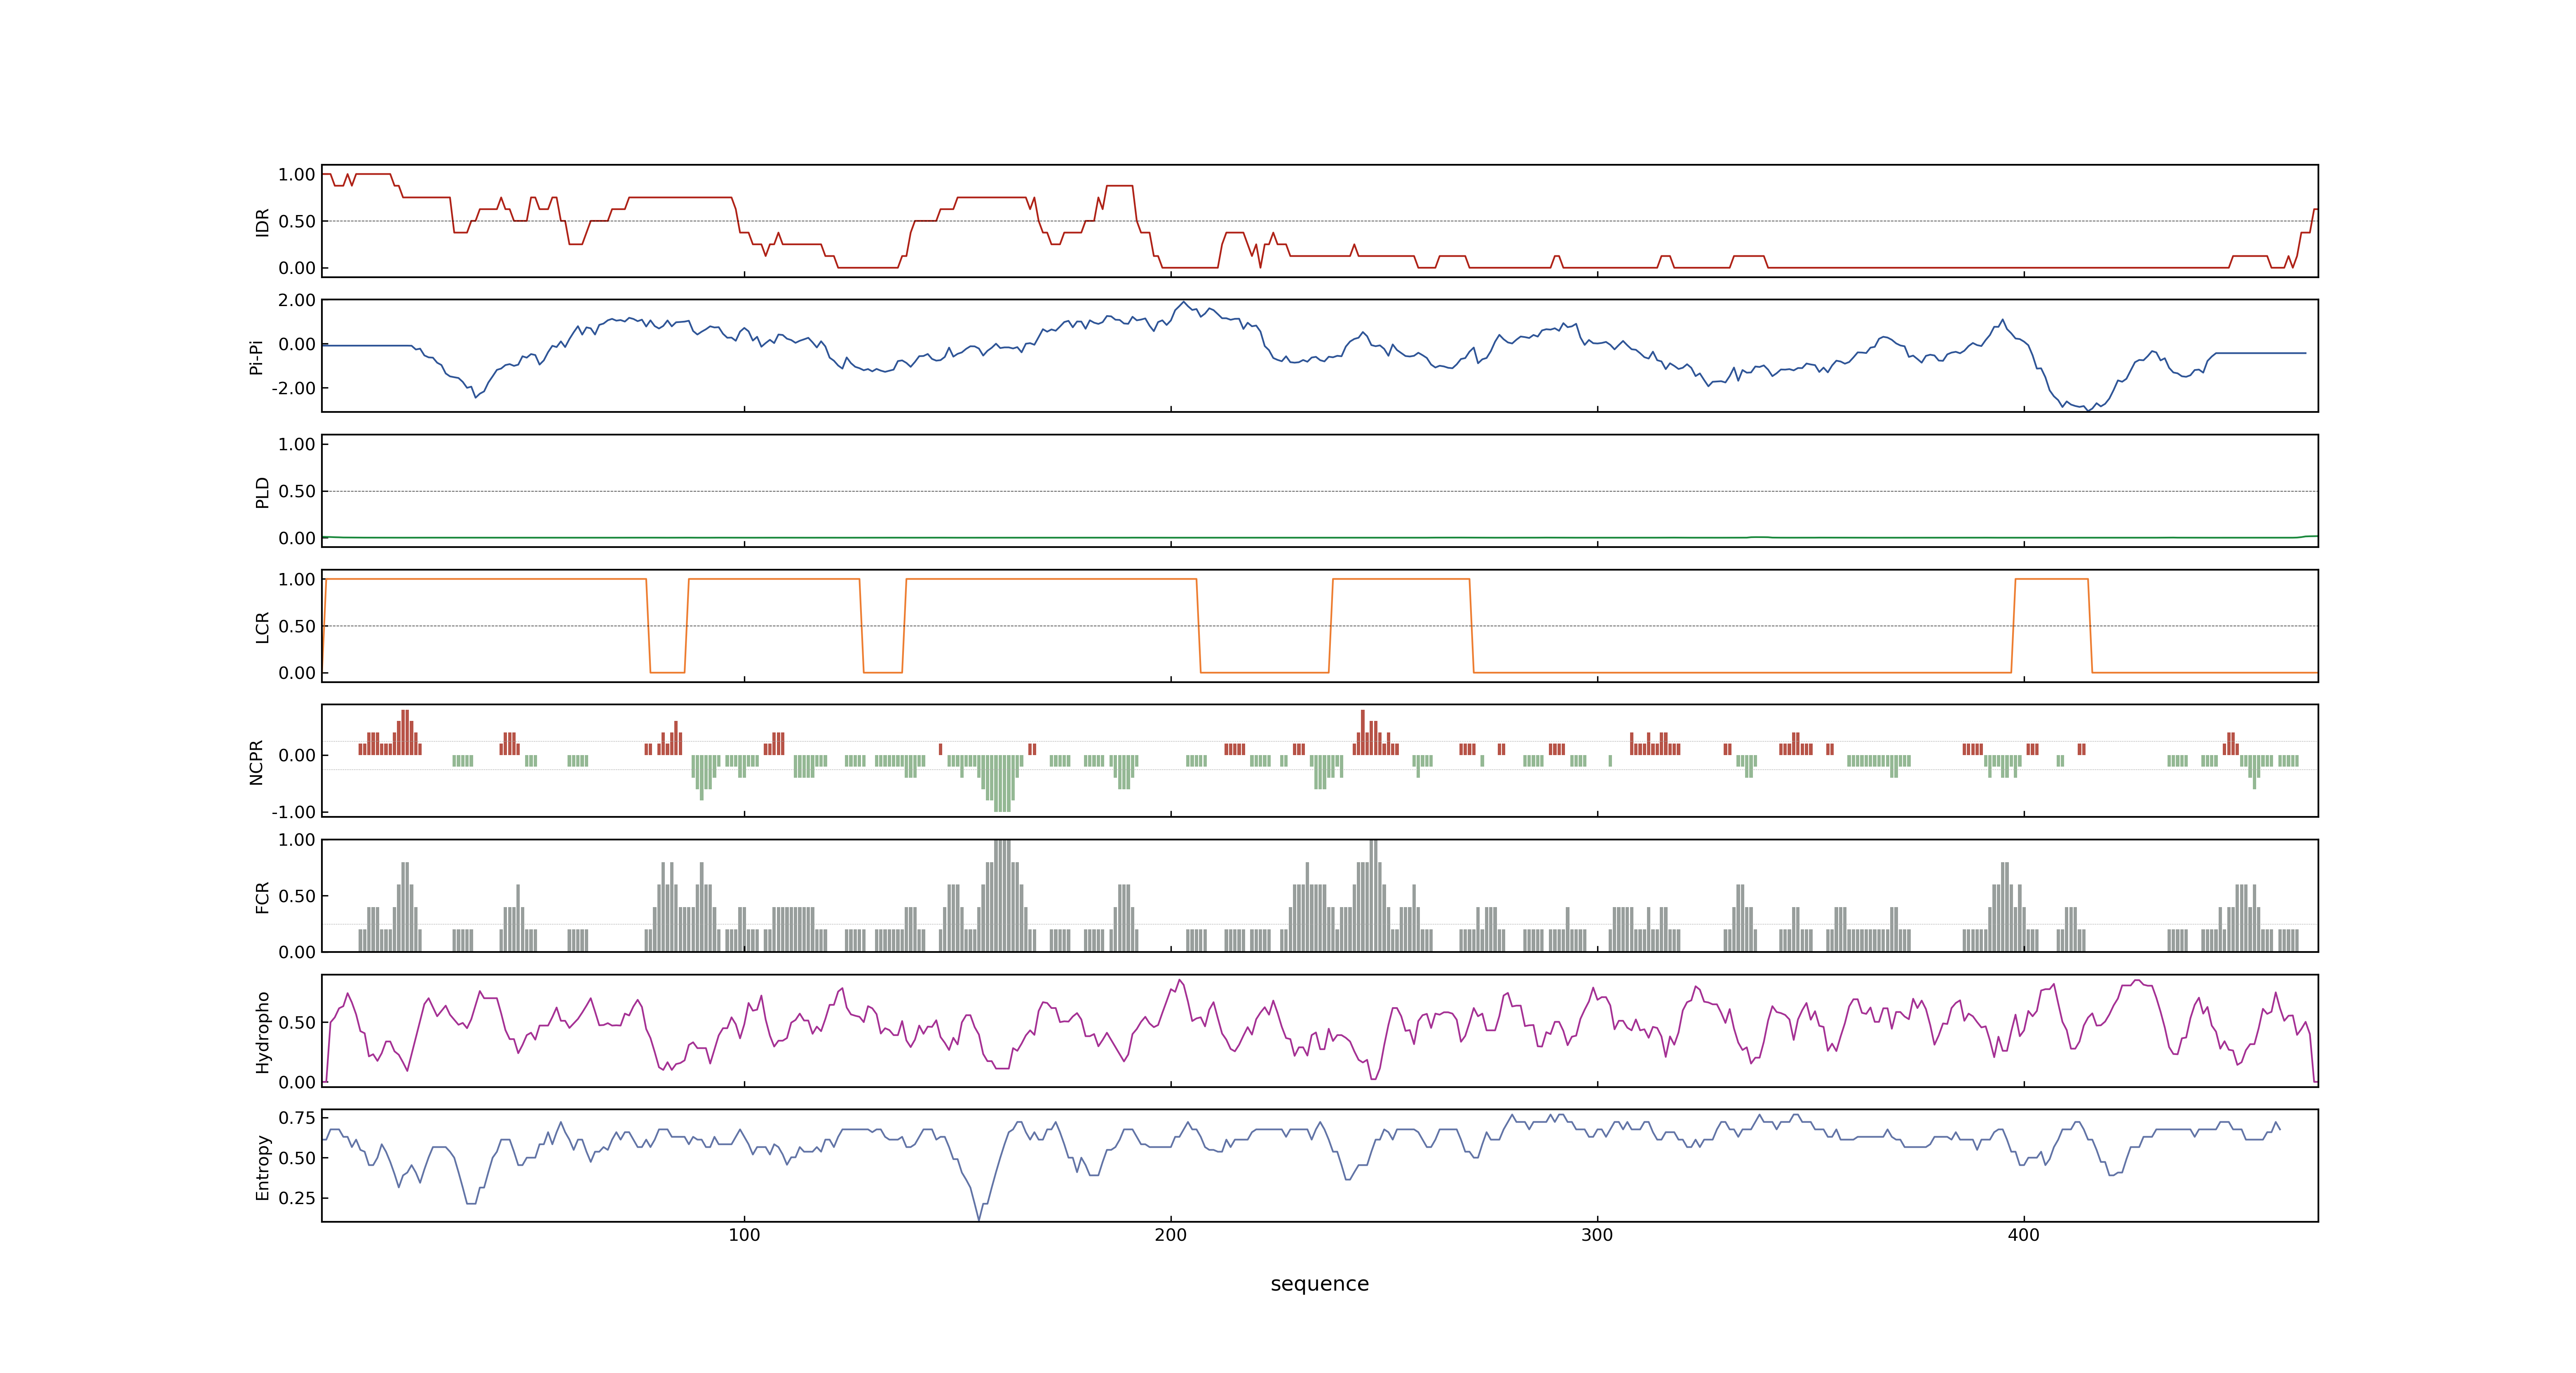2576x1373 pixels.
Task: Click the Hydropho axis label
Action: pyautogui.click(x=262, y=1032)
